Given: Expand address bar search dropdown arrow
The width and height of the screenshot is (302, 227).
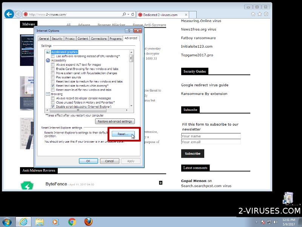Looking at the screenshot, I should pos(128,14).
